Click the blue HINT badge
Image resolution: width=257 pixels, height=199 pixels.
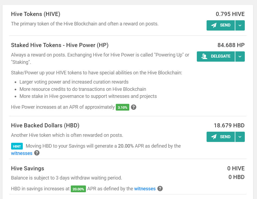click(17, 146)
